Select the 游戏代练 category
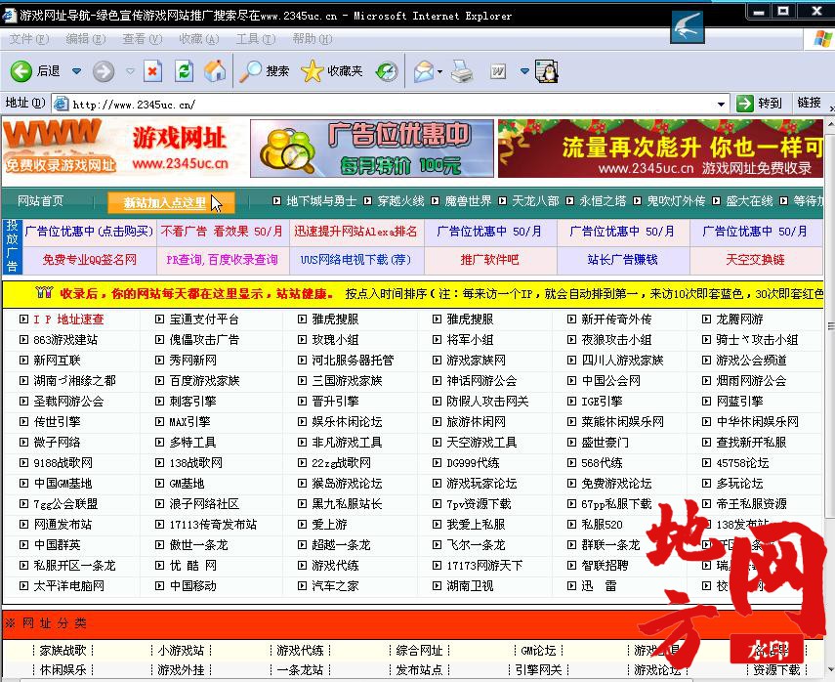The height and width of the screenshot is (682, 835). (x=300, y=650)
